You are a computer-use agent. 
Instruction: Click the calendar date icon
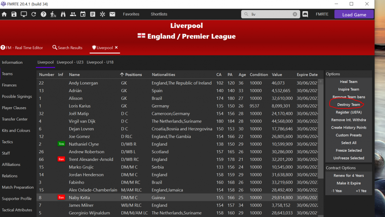pyautogui.click(x=83, y=14)
